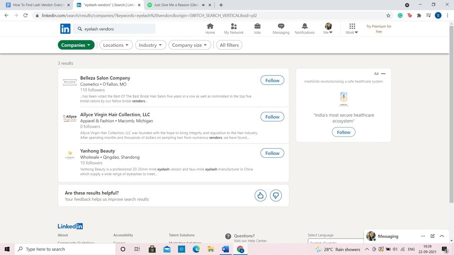Click Try Premium for free link
The image size is (454, 255).
click(x=379, y=29)
